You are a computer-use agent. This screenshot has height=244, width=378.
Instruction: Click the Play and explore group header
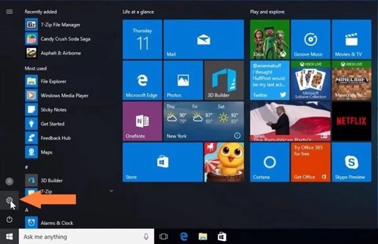(267, 12)
